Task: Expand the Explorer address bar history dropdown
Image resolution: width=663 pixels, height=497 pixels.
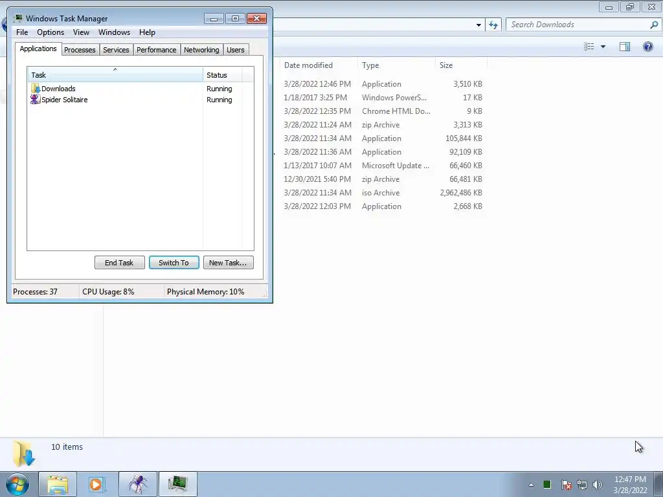Action: [478, 25]
